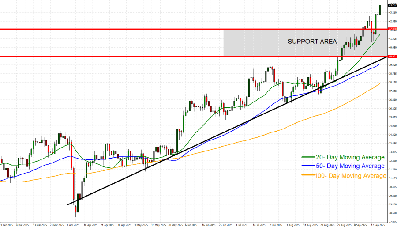Viewport: 397px width, 227px height.
Task: Click the 14 Jul 2025 date label
Action: (x=258, y=224)
